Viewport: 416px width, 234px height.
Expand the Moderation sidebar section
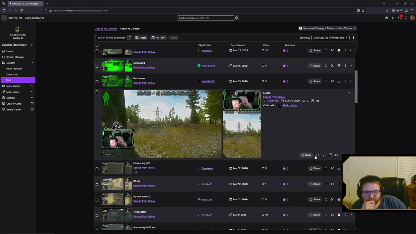tap(32, 92)
